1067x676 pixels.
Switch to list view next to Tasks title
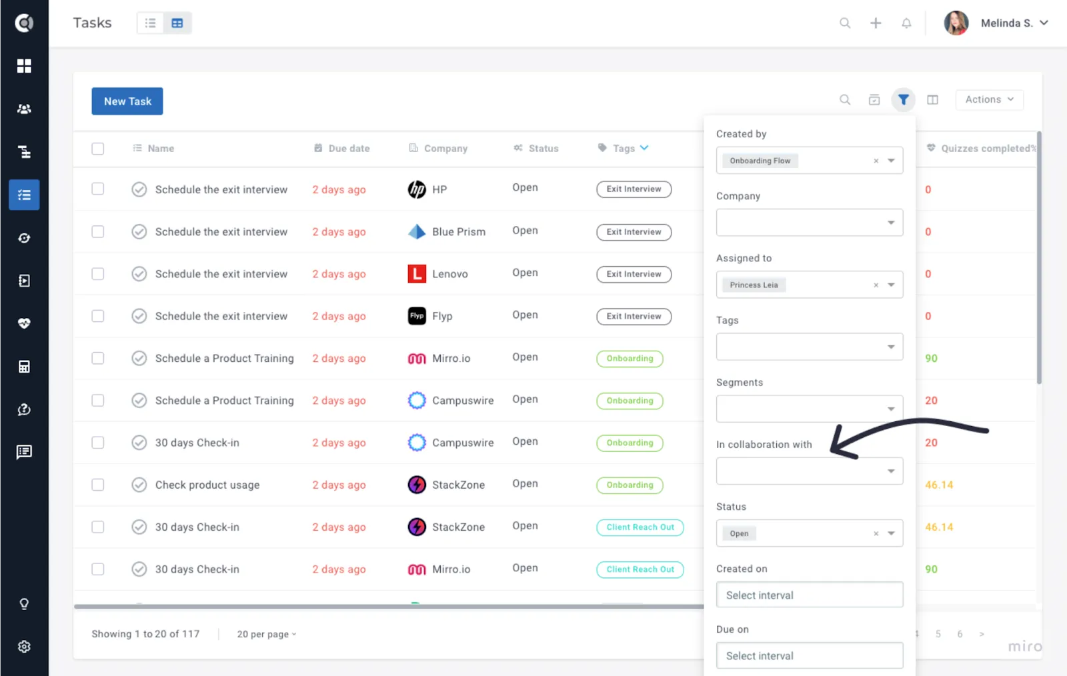[x=151, y=23]
